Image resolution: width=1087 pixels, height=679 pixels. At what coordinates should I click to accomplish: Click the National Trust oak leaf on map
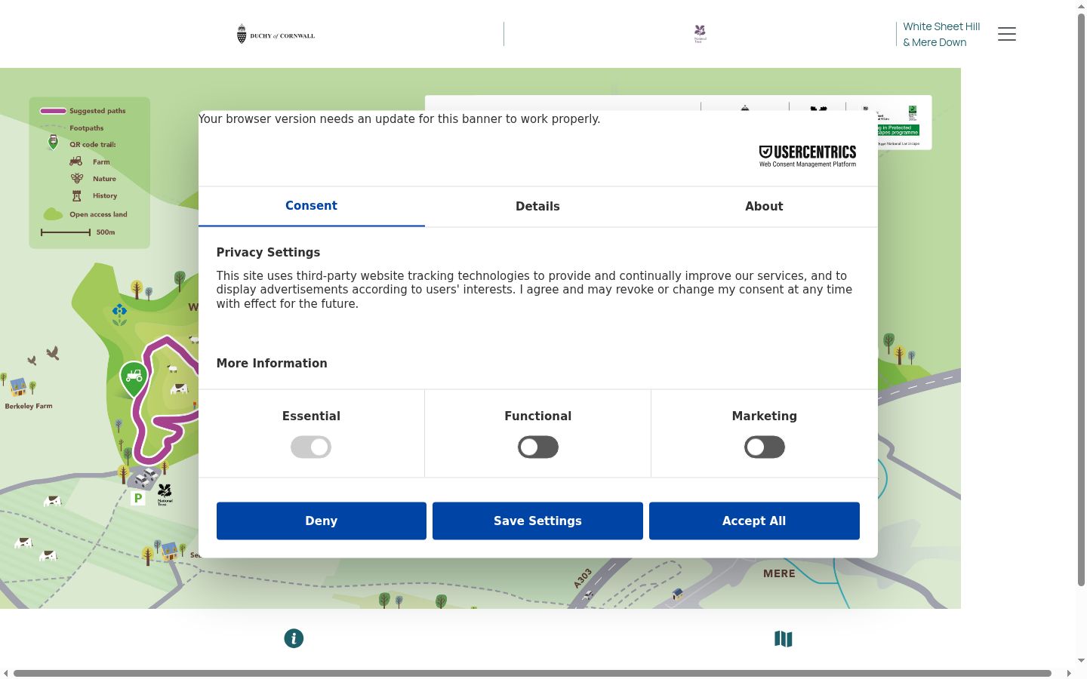click(x=165, y=494)
